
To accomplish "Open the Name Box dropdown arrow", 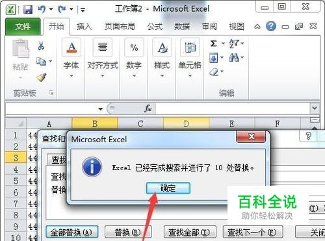I will (x=100, y=108).
